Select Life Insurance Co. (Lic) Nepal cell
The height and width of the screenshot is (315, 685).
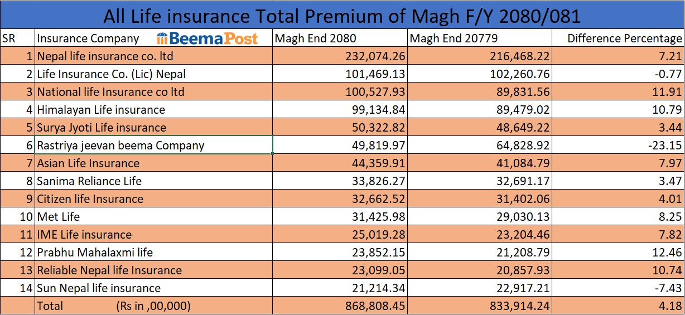tap(153, 74)
